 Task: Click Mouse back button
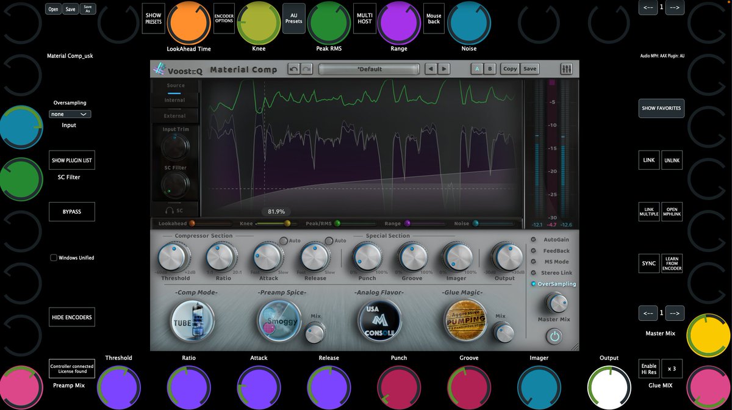434,18
